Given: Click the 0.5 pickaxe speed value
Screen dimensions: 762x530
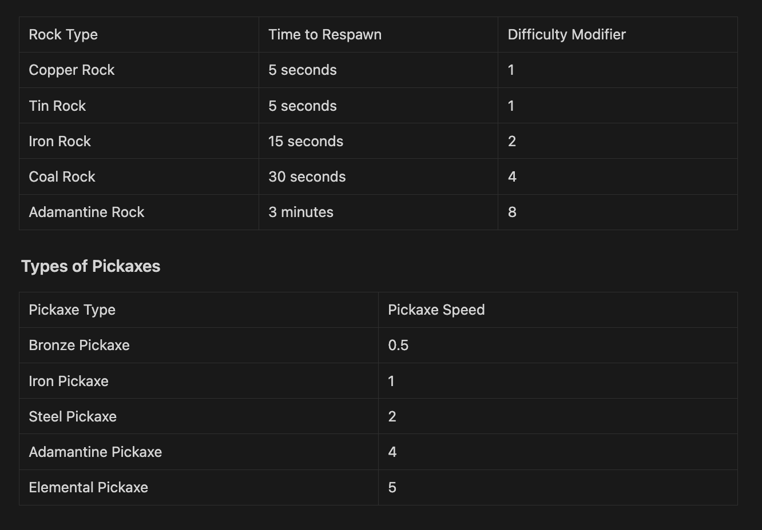Looking at the screenshot, I should [x=398, y=346].
